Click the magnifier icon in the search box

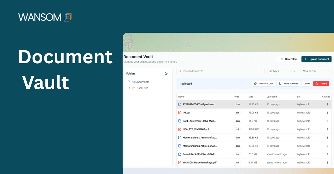tap(180, 71)
